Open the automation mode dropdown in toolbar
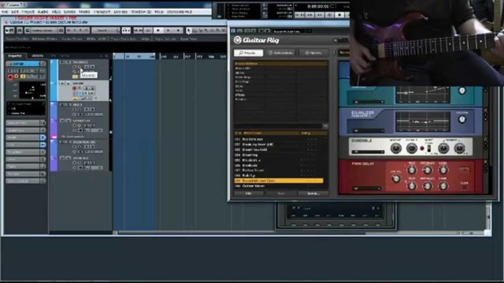Viewport: 504px width, 283px height. pos(105,31)
